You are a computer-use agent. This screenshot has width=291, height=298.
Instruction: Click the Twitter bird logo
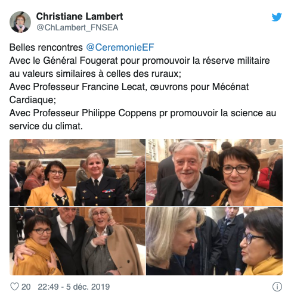277,17
